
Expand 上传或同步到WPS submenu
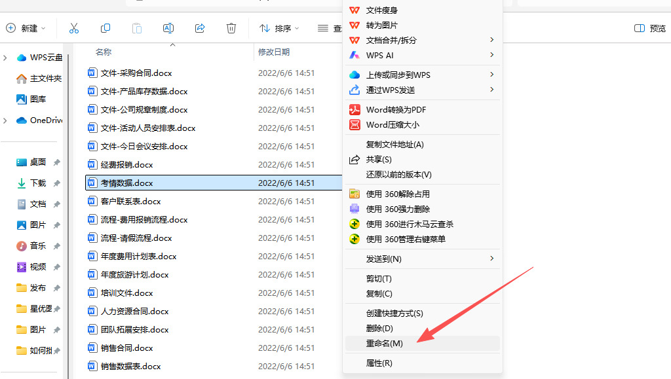pos(423,75)
